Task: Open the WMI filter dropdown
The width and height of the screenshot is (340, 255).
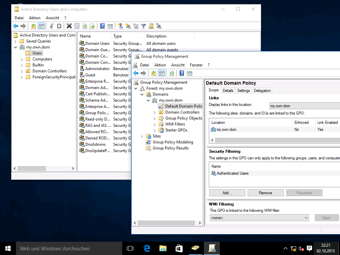Action: click(259, 218)
